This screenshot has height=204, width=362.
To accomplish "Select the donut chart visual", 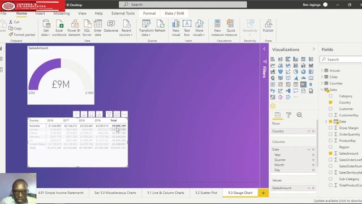I will tap(303, 72).
